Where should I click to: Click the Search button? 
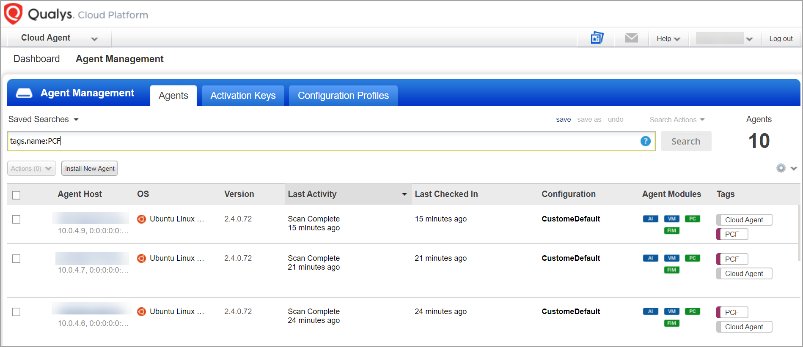(686, 141)
